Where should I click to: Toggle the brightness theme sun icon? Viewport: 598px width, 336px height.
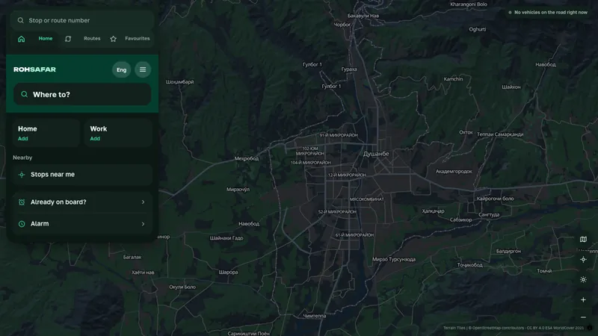583,279
